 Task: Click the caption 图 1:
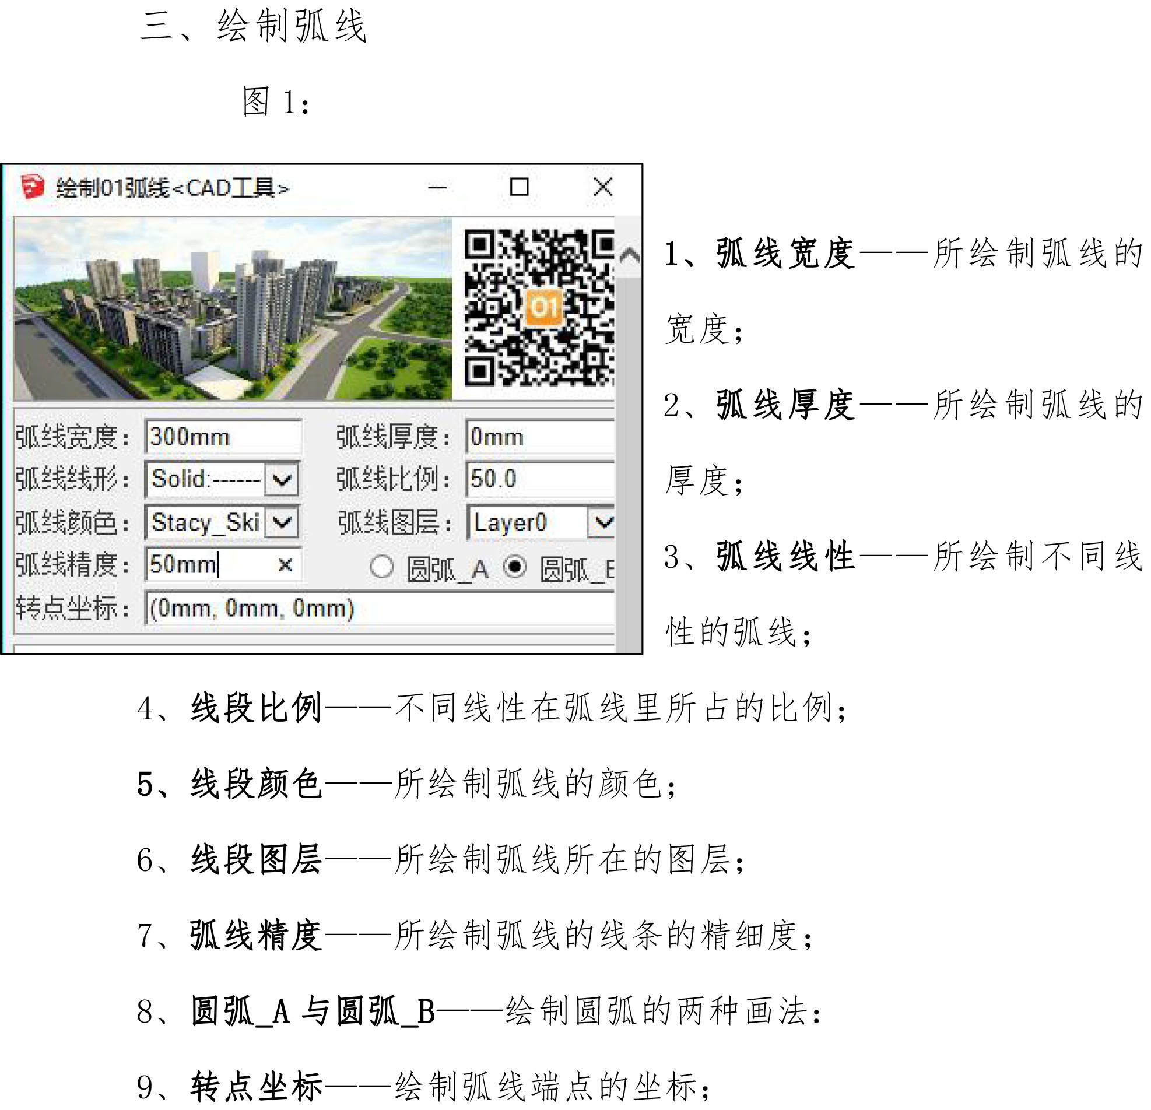click(x=275, y=101)
